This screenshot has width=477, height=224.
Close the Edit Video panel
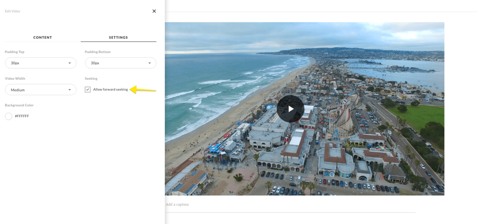[x=154, y=11]
